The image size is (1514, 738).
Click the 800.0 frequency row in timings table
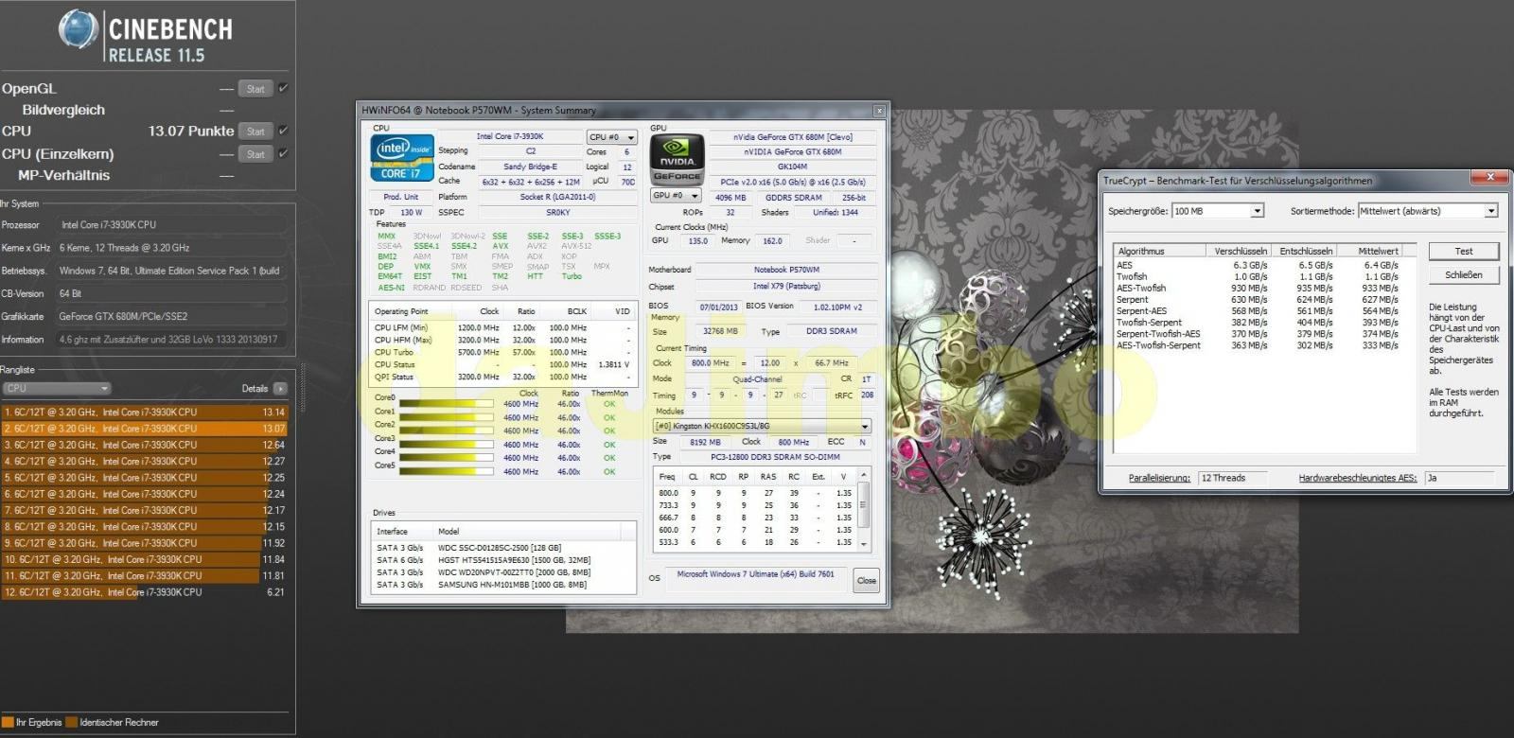pyautogui.click(x=754, y=493)
